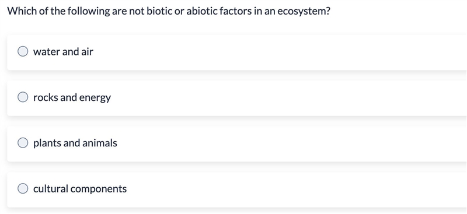The height and width of the screenshot is (214, 467).
Task: Click the question text about biotic factors
Action: click(x=169, y=12)
